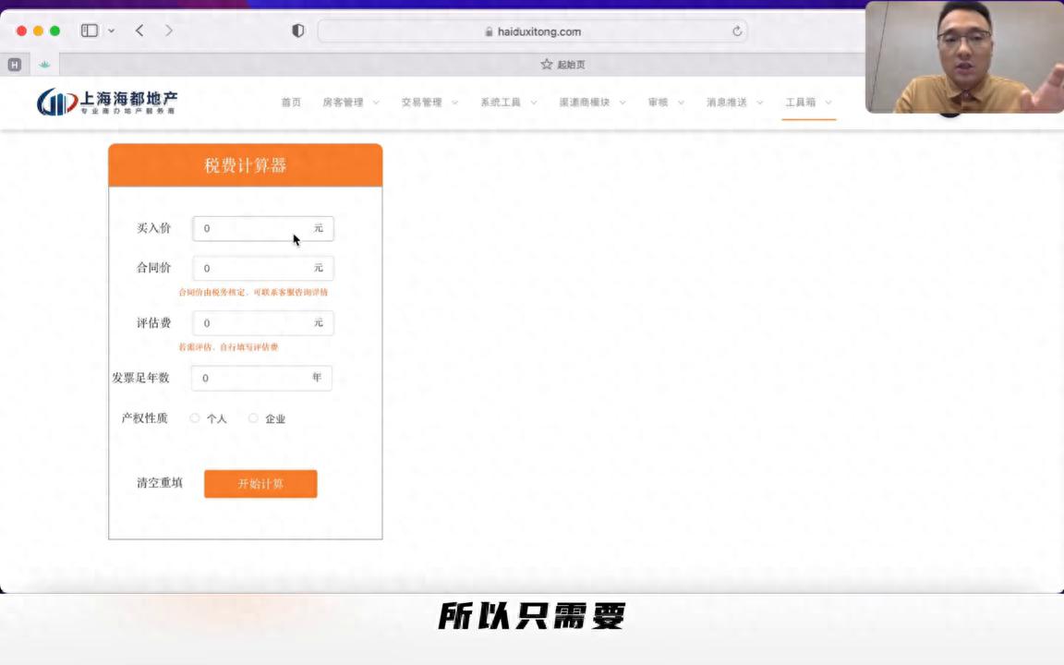
Task: Select the 个人 radio button
Action: pos(195,418)
